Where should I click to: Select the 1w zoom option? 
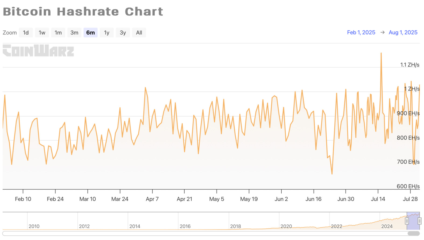coord(42,33)
